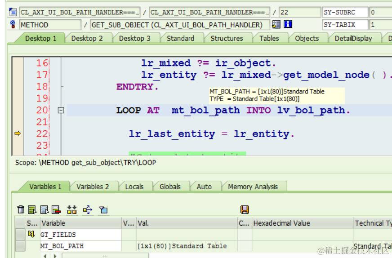This screenshot has width=392, height=258.
Task: Open the Auto tab
Action: point(204,187)
